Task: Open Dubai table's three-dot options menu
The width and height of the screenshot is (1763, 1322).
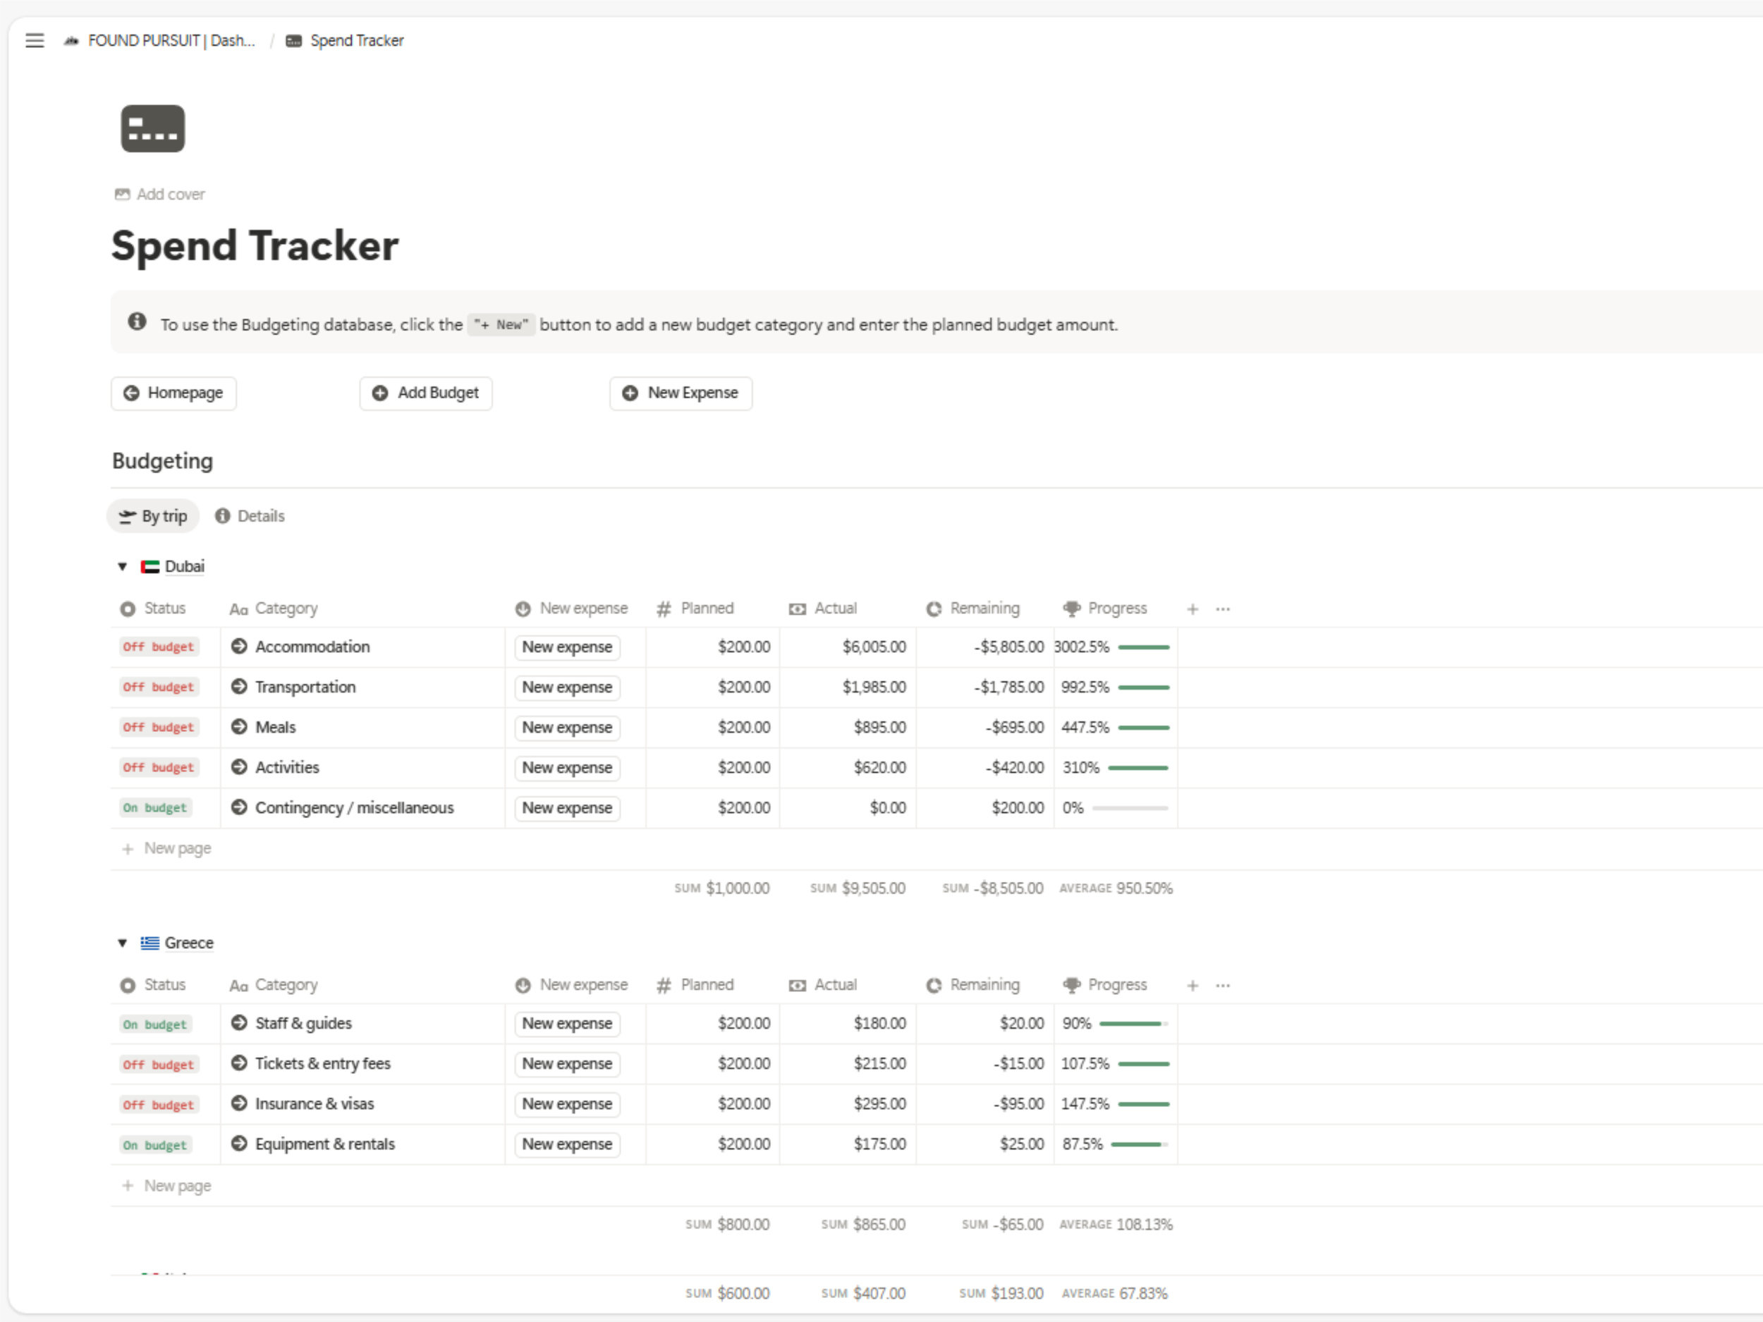Action: coord(1223,608)
